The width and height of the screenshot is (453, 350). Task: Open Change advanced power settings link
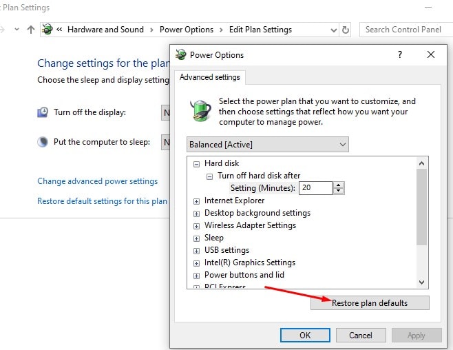97,181
